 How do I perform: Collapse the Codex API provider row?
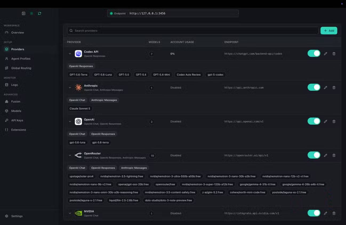click(70, 54)
